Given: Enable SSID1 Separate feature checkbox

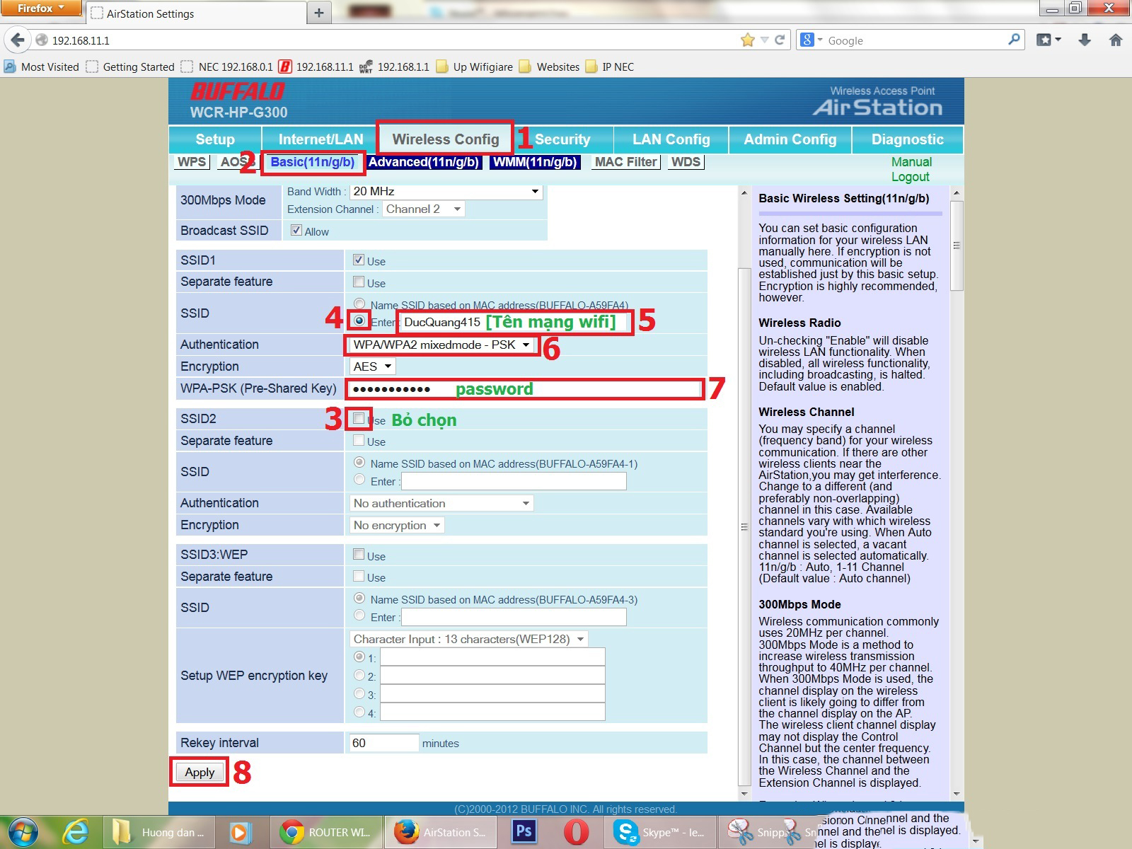Looking at the screenshot, I should coord(359,282).
